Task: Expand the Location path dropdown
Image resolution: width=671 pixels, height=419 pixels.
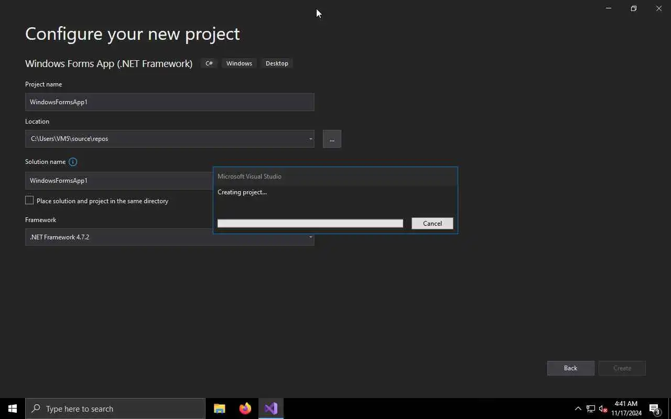Action: 310,139
